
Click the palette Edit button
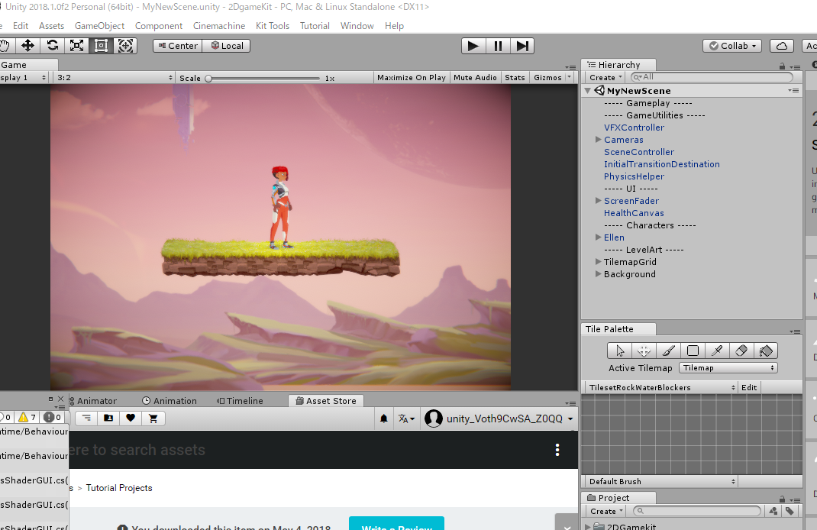click(x=749, y=388)
